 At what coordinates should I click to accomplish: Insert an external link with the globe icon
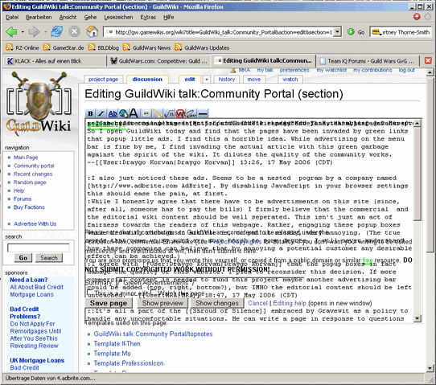click(x=123, y=113)
